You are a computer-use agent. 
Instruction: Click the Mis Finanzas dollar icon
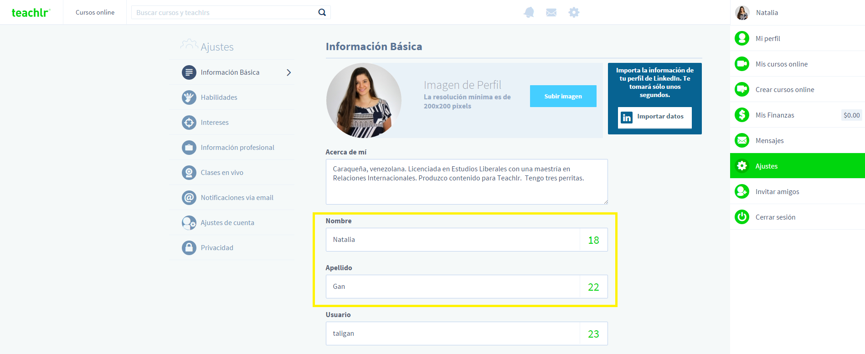pos(742,115)
